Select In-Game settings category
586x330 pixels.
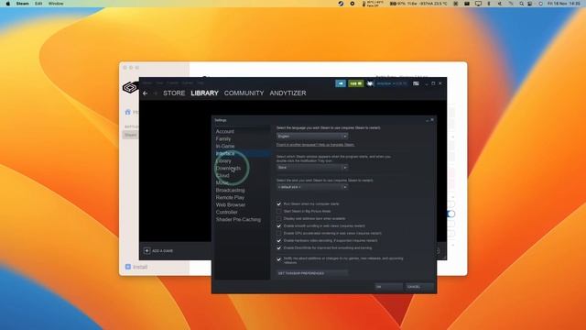pos(225,146)
